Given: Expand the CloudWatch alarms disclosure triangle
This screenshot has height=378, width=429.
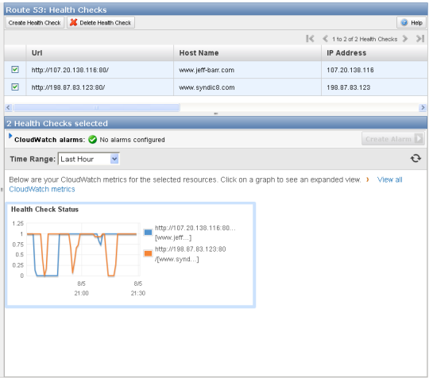Looking at the screenshot, I should [x=10, y=136].
